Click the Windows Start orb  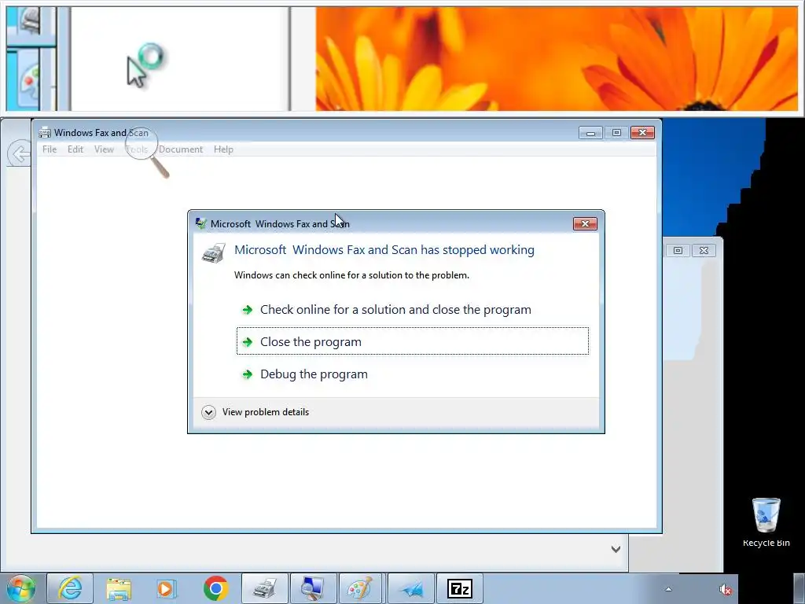(21, 588)
